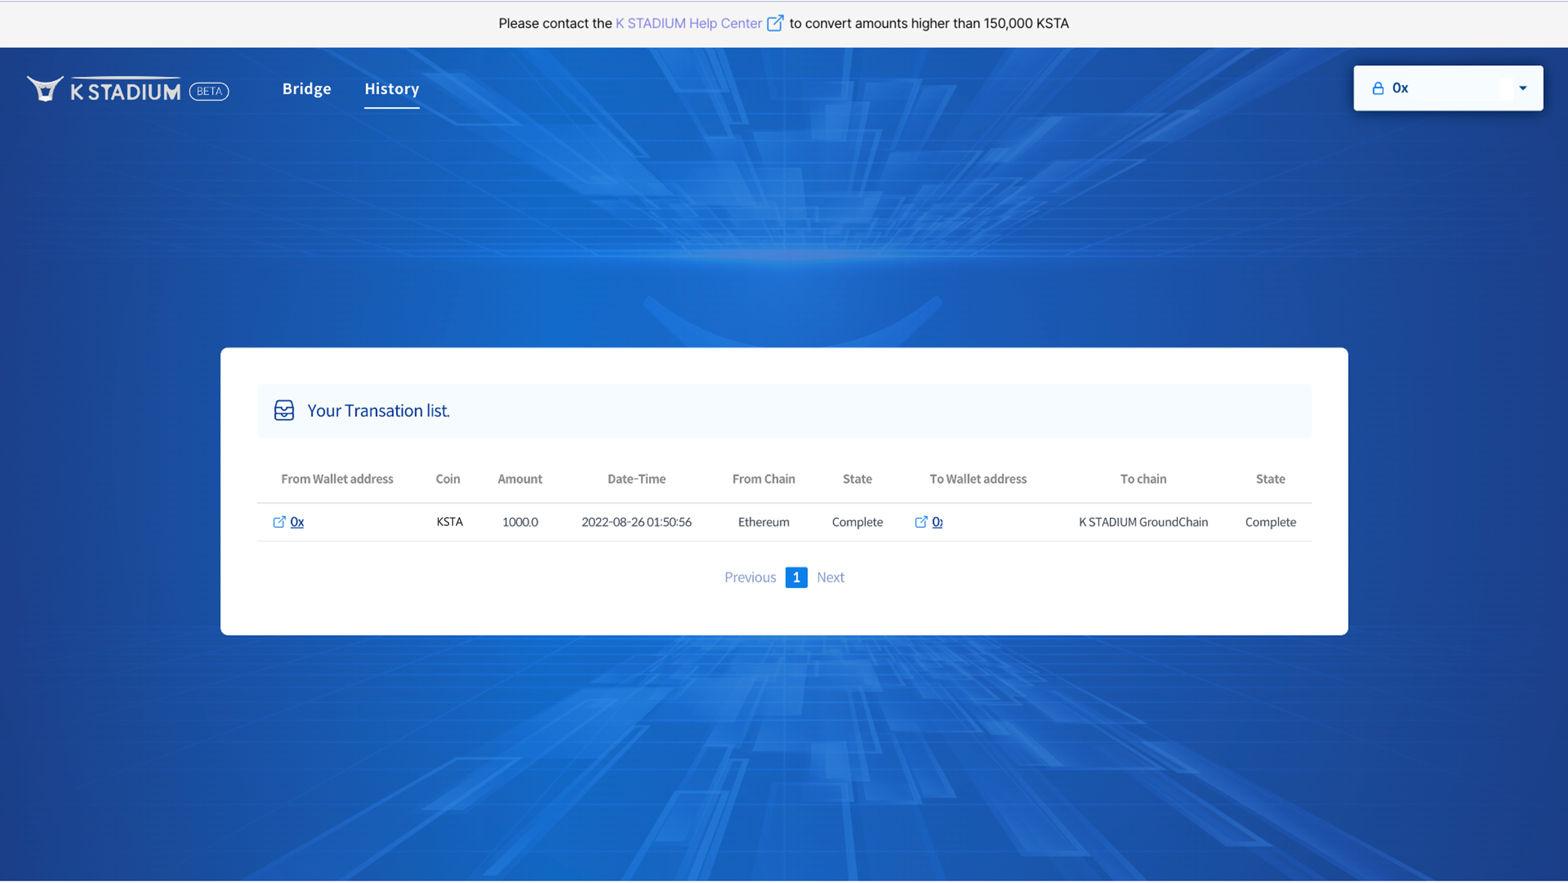This screenshot has width=1568, height=883.
Task: Click the Amount column header
Action: (519, 479)
